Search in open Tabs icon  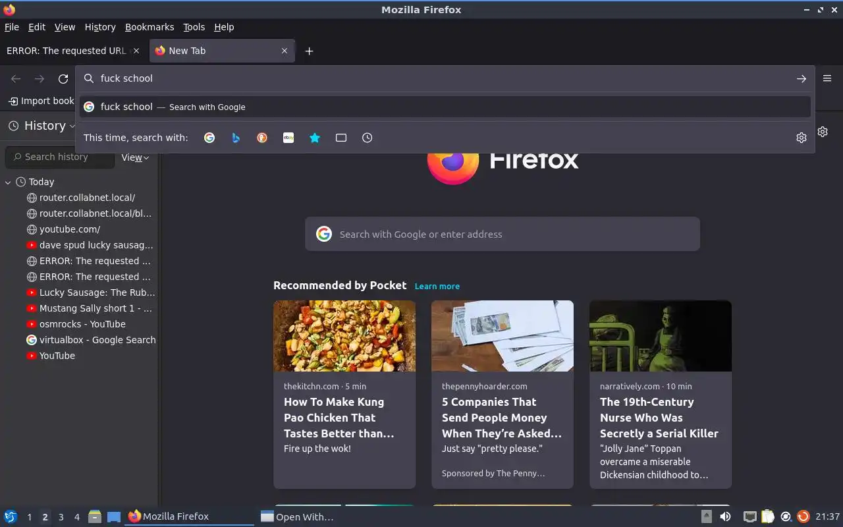click(x=341, y=138)
